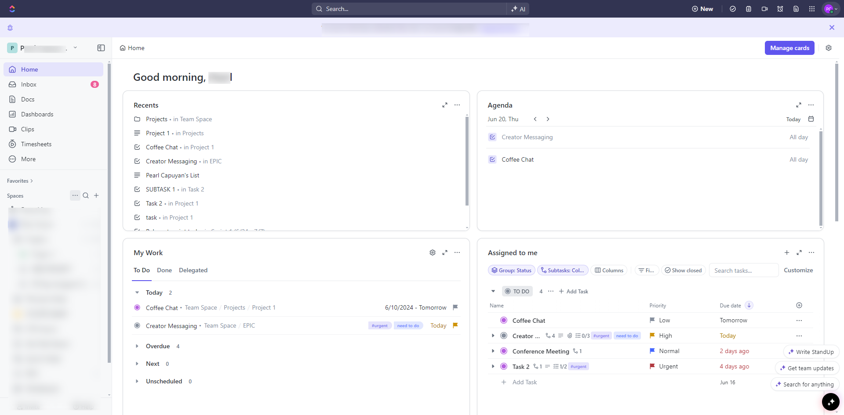Open the apps grid menu icon

point(812,9)
